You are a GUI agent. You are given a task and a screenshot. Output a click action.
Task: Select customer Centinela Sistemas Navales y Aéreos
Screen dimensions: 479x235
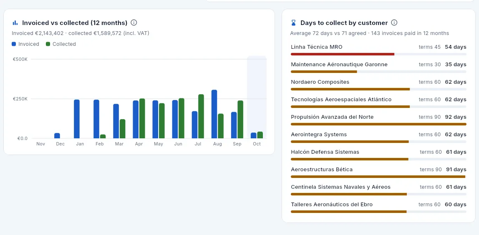340,187
